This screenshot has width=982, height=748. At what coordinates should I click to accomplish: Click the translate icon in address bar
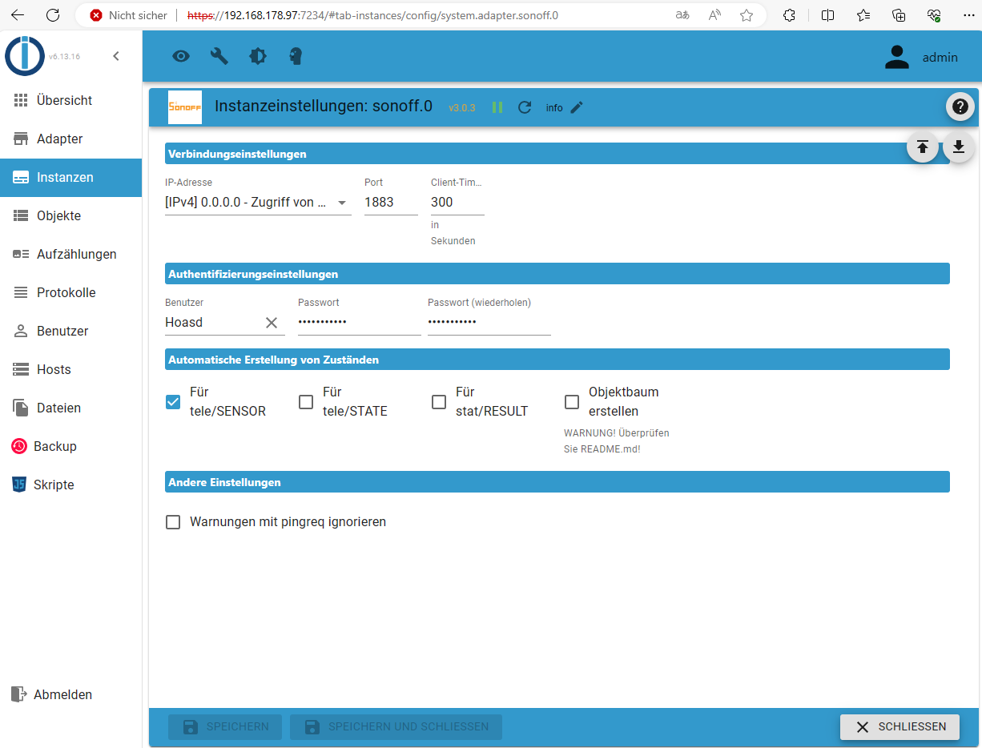coord(682,15)
